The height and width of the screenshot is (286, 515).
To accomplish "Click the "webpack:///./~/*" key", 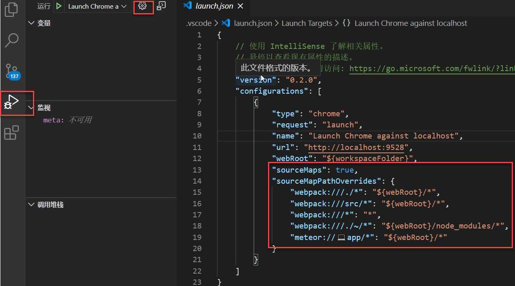I will click(331, 226).
